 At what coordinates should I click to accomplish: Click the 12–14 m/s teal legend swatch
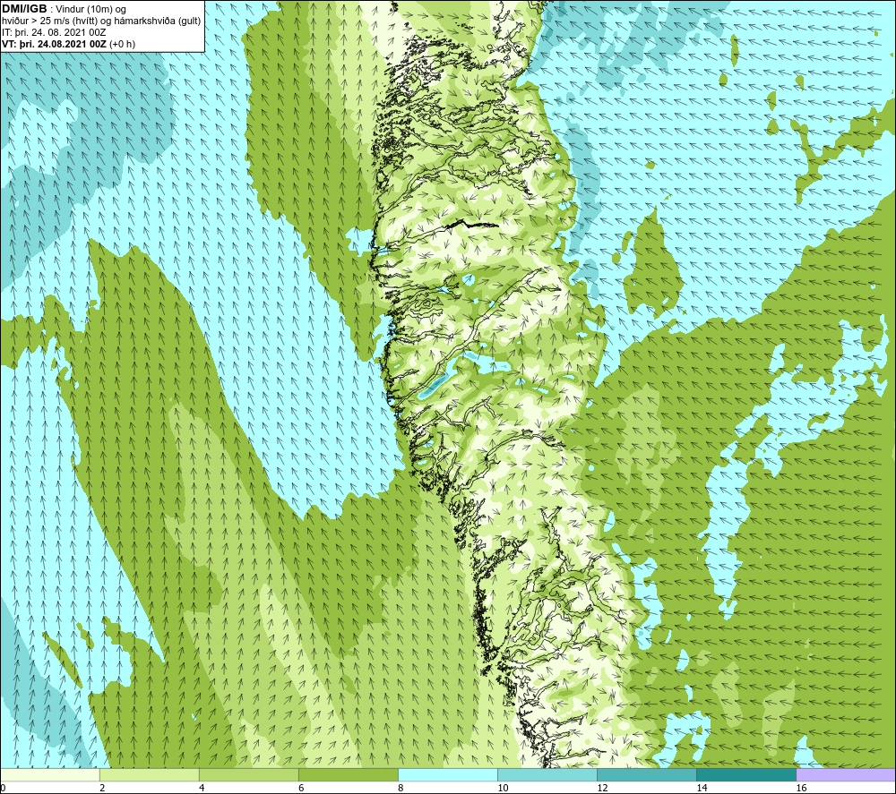tap(646, 774)
